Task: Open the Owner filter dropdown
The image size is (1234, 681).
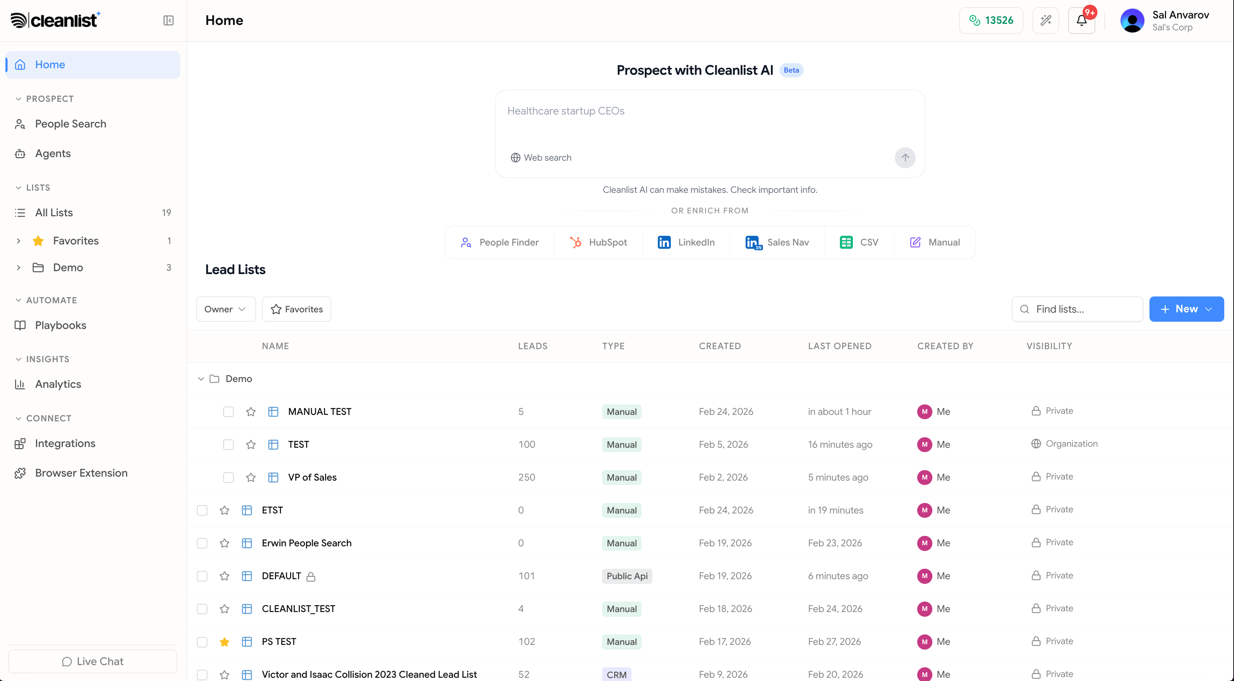Action: coord(226,309)
